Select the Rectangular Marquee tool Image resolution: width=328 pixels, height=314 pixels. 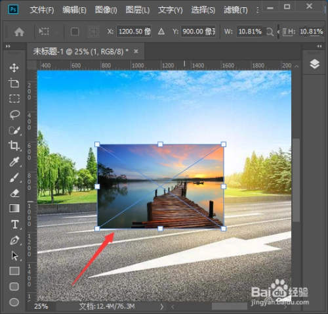(x=14, y=99)
